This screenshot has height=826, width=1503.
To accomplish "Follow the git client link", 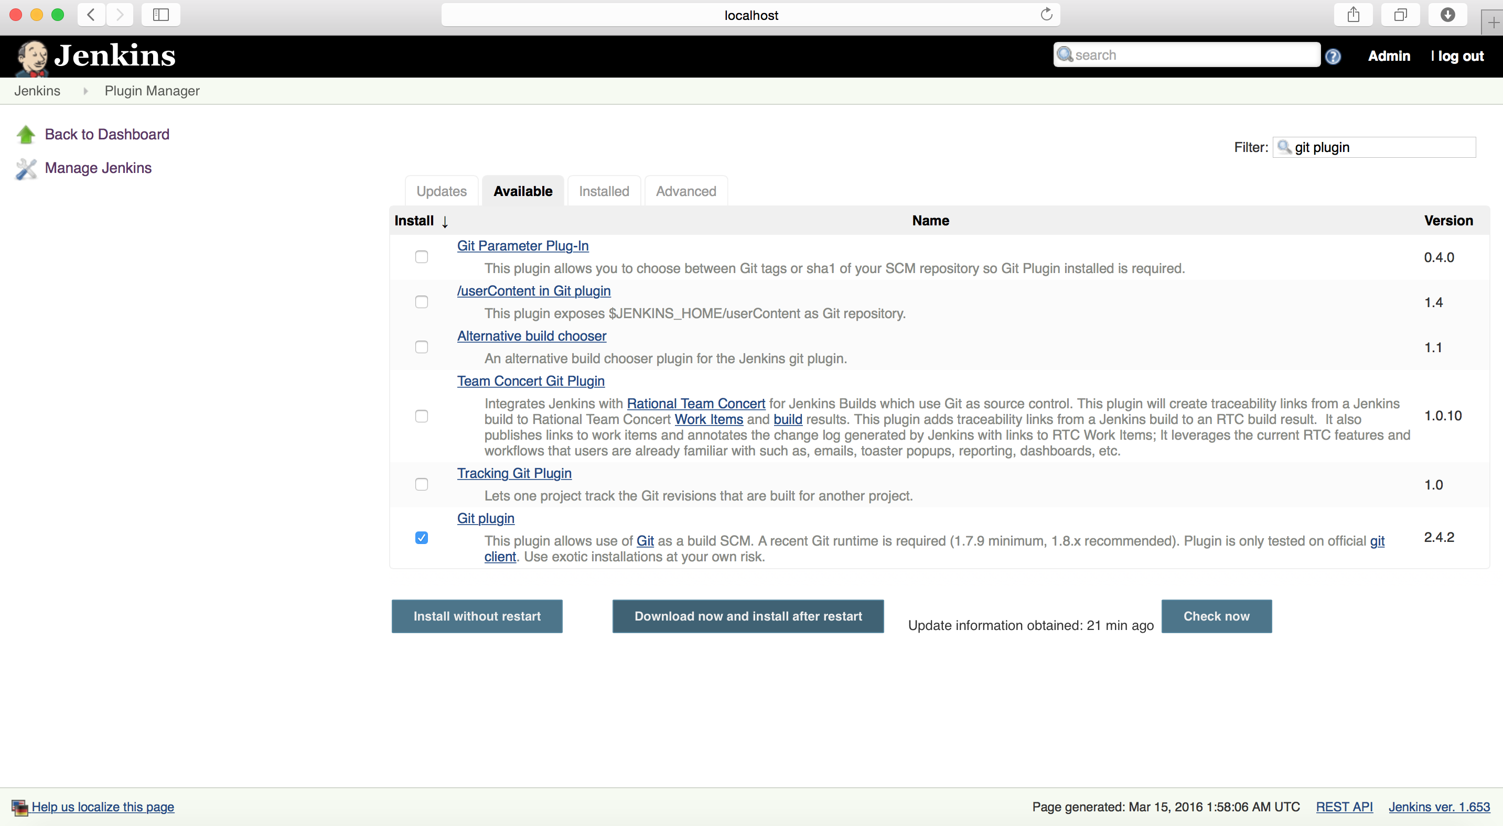I will [500, 557].
